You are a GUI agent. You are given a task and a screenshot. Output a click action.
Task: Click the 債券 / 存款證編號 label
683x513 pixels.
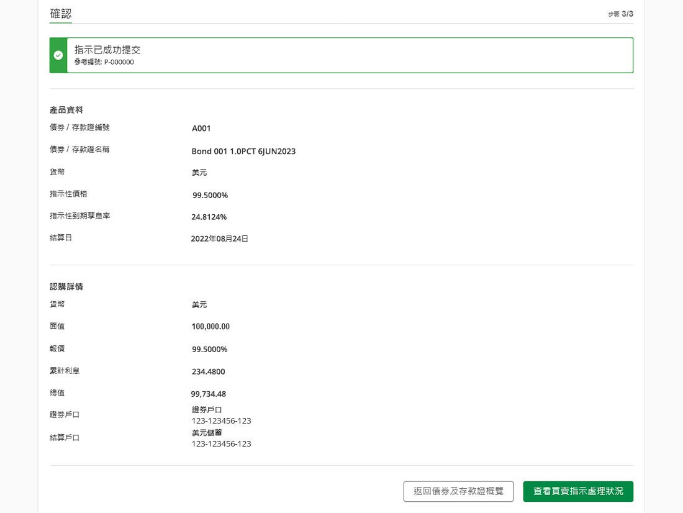coord(79,127)
